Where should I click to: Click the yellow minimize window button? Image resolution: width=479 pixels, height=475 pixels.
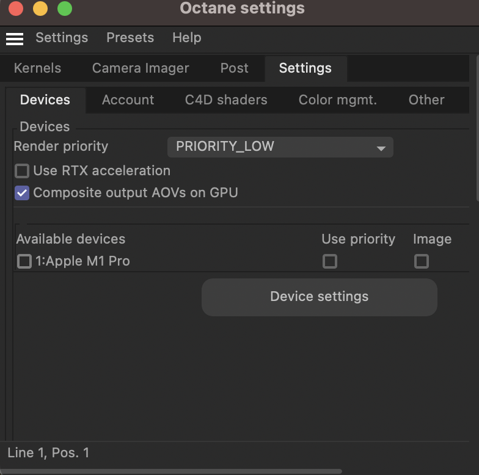40,9
